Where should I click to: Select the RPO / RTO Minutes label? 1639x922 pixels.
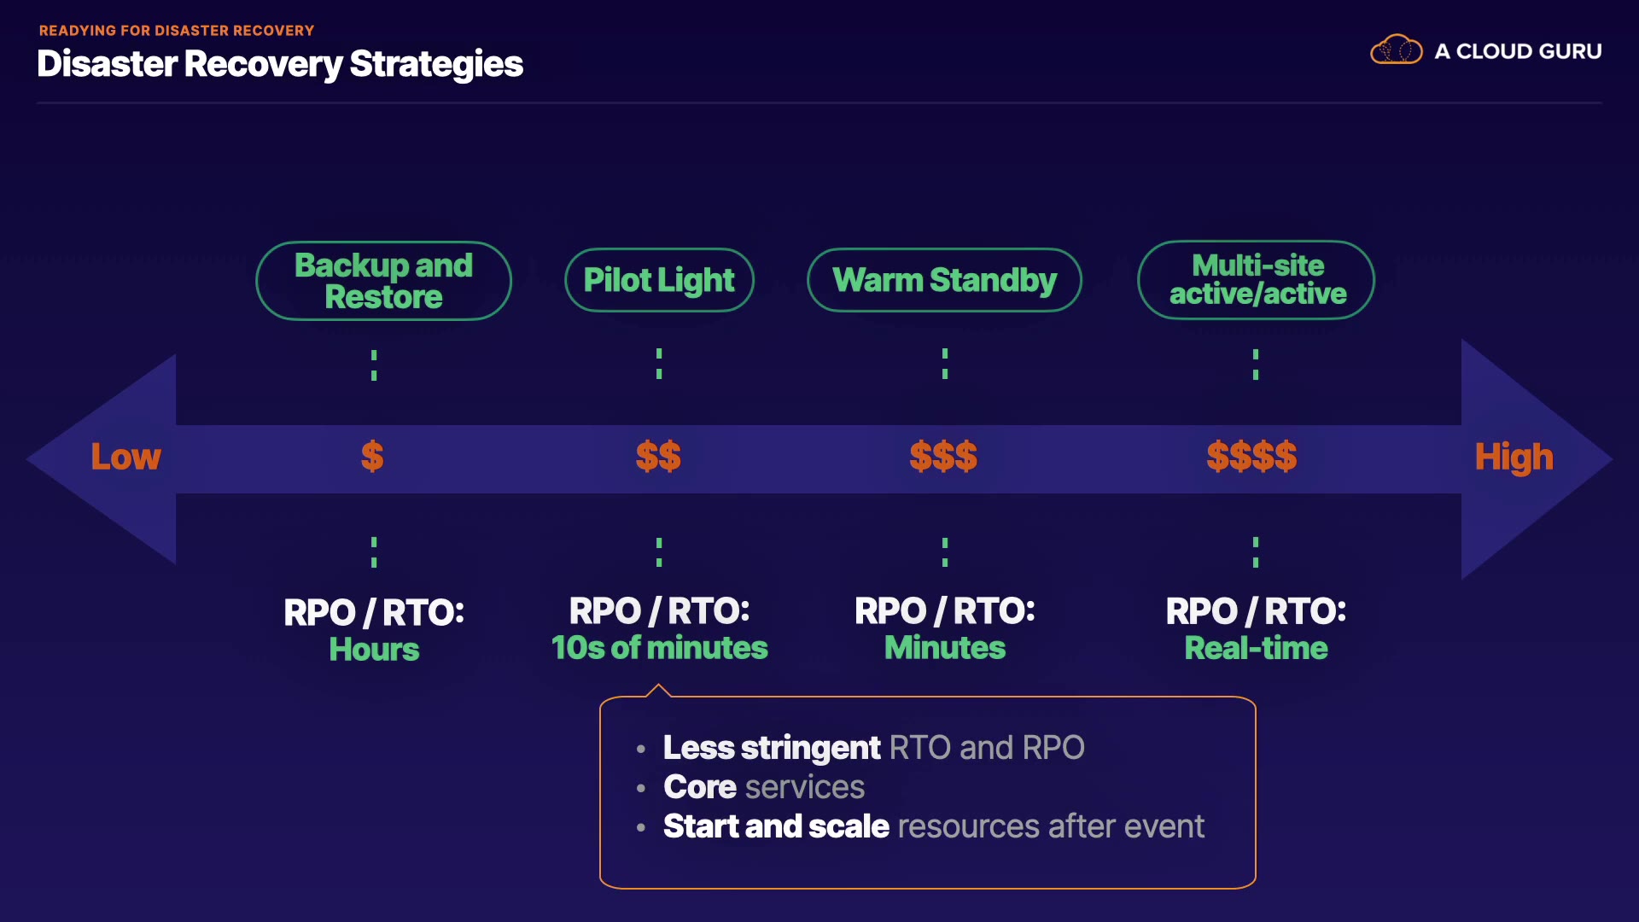(945, 629)
